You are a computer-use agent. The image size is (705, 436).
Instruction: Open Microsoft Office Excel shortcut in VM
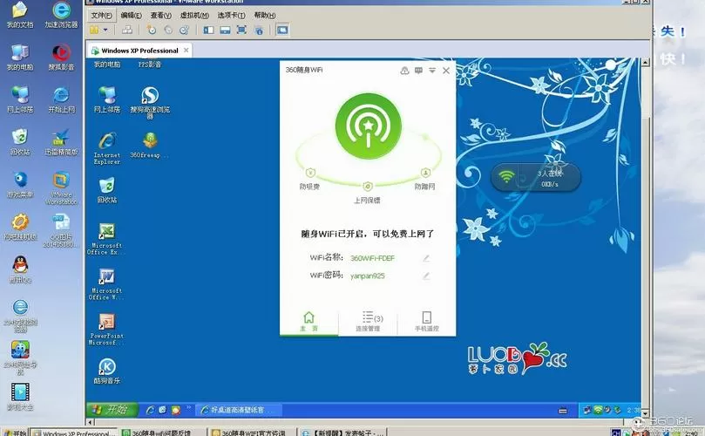click(x=106, y=239)
